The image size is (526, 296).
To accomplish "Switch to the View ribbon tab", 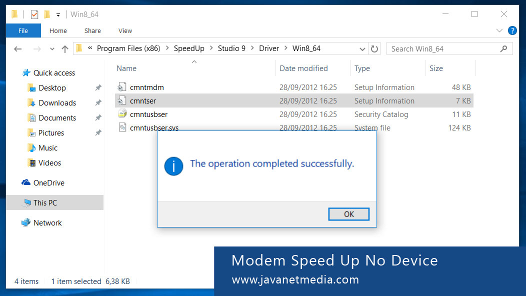I will point(125,30).
